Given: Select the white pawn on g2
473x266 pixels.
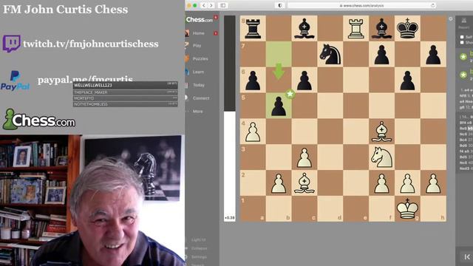Looking at the screenshot, I should point(407,183).
